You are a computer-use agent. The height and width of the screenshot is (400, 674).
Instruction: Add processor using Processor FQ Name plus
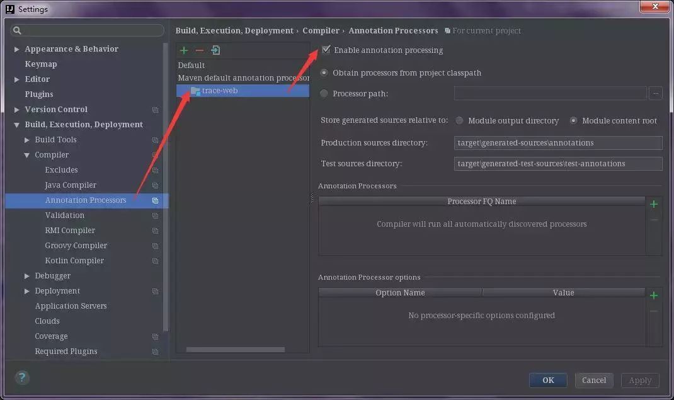coord(654,204)
